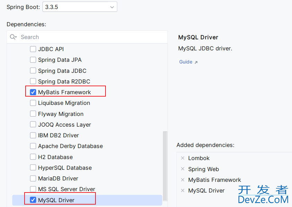Select the Apache Derby Database label
The width and height of the screenshot is (292, 207).
[x=70, y=146]
